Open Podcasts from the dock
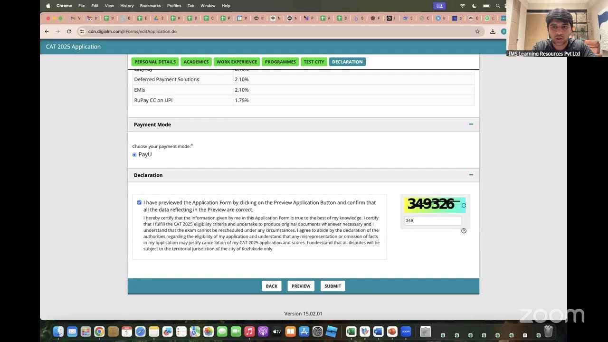Viewport: 608px width, 342px height. [x=263, y=332]
